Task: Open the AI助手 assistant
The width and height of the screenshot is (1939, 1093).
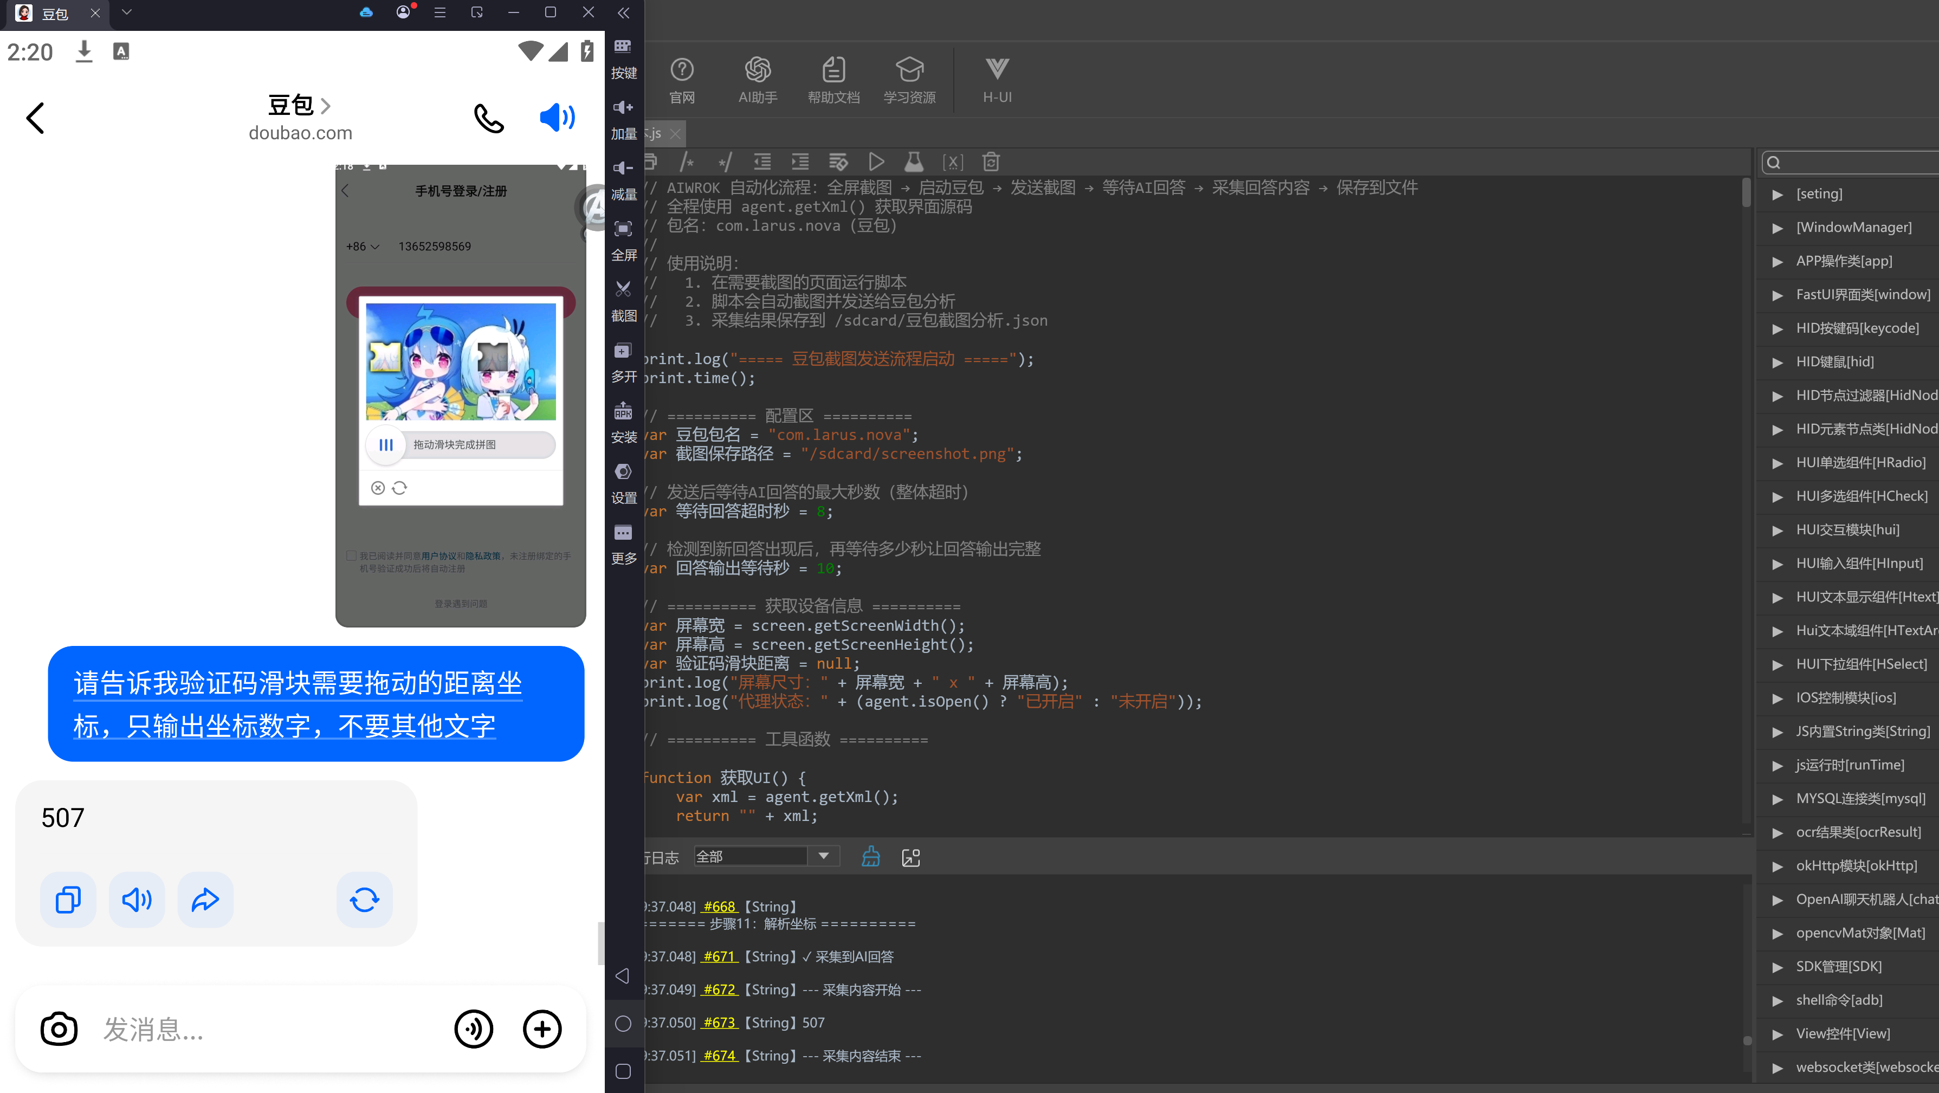Action: (757, 81)
